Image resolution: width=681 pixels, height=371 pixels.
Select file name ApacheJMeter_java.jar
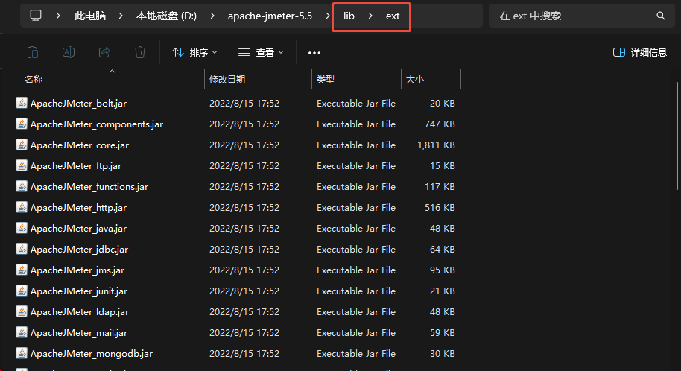79,229
